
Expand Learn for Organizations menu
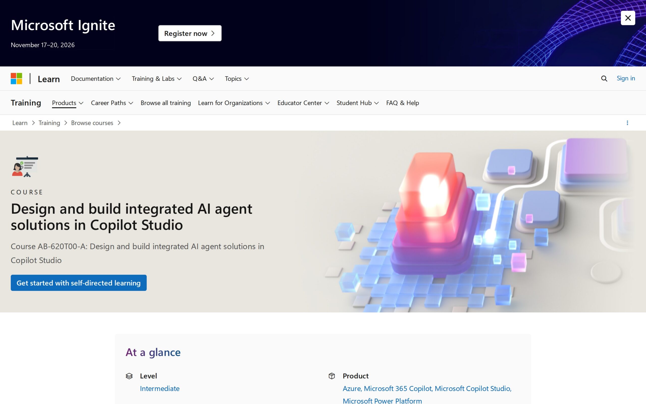pos(234,103)
